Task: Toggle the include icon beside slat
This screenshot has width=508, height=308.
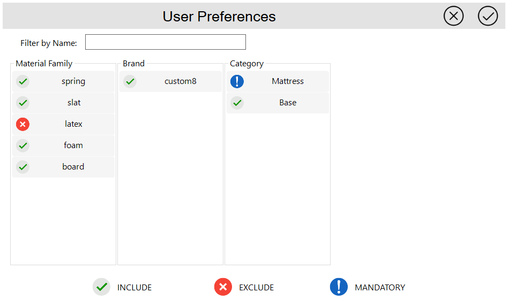Action: [x=23, y=103]
